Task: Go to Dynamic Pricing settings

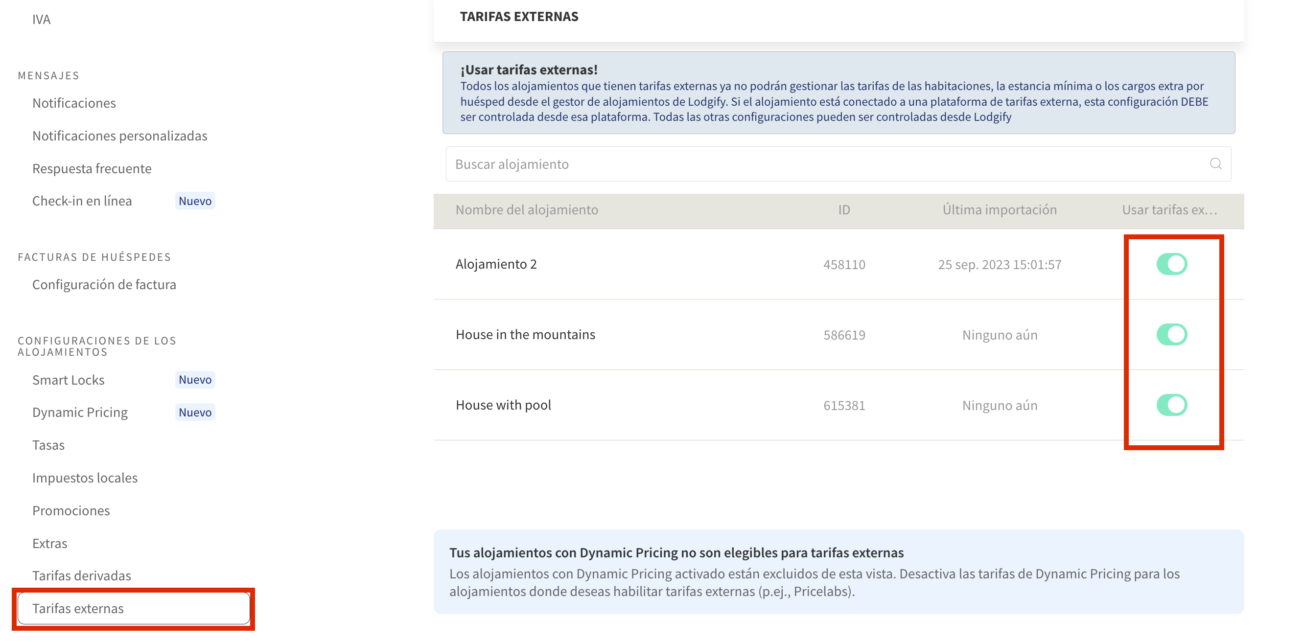Action: [x=80, y=412]
